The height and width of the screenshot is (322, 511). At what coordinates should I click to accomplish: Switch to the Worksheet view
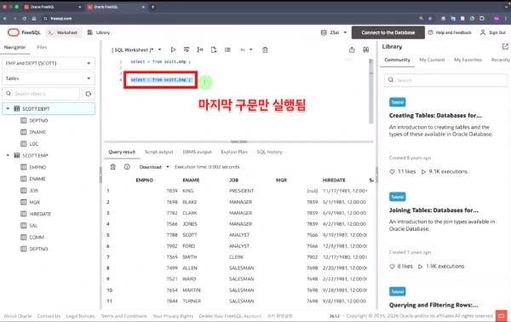(x=63, y=32)
